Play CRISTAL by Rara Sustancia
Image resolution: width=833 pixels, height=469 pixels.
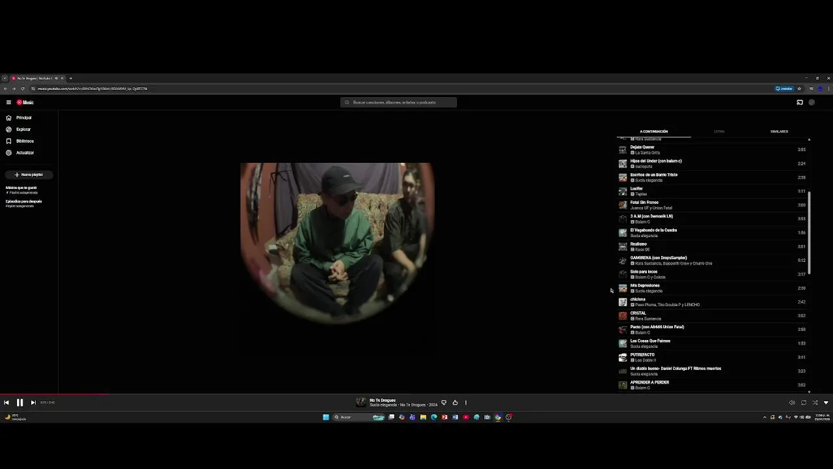[711, 316]
